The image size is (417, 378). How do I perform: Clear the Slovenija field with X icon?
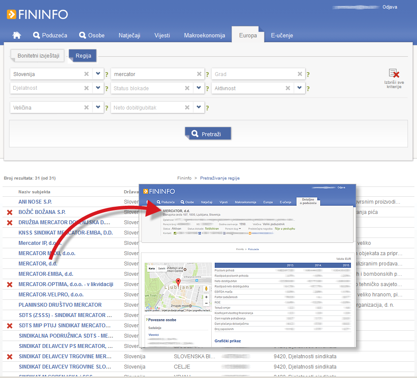point(86,74)
